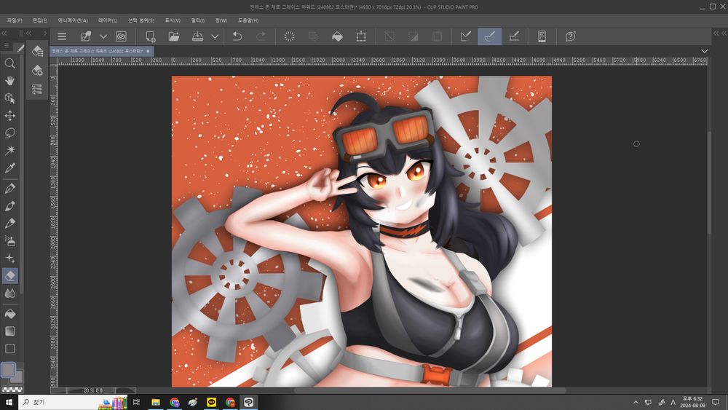Screen dimensions: 728x410
Task: Select the Zoom magnifier tool
Action: pyautogui.click(x=9, y=63)
